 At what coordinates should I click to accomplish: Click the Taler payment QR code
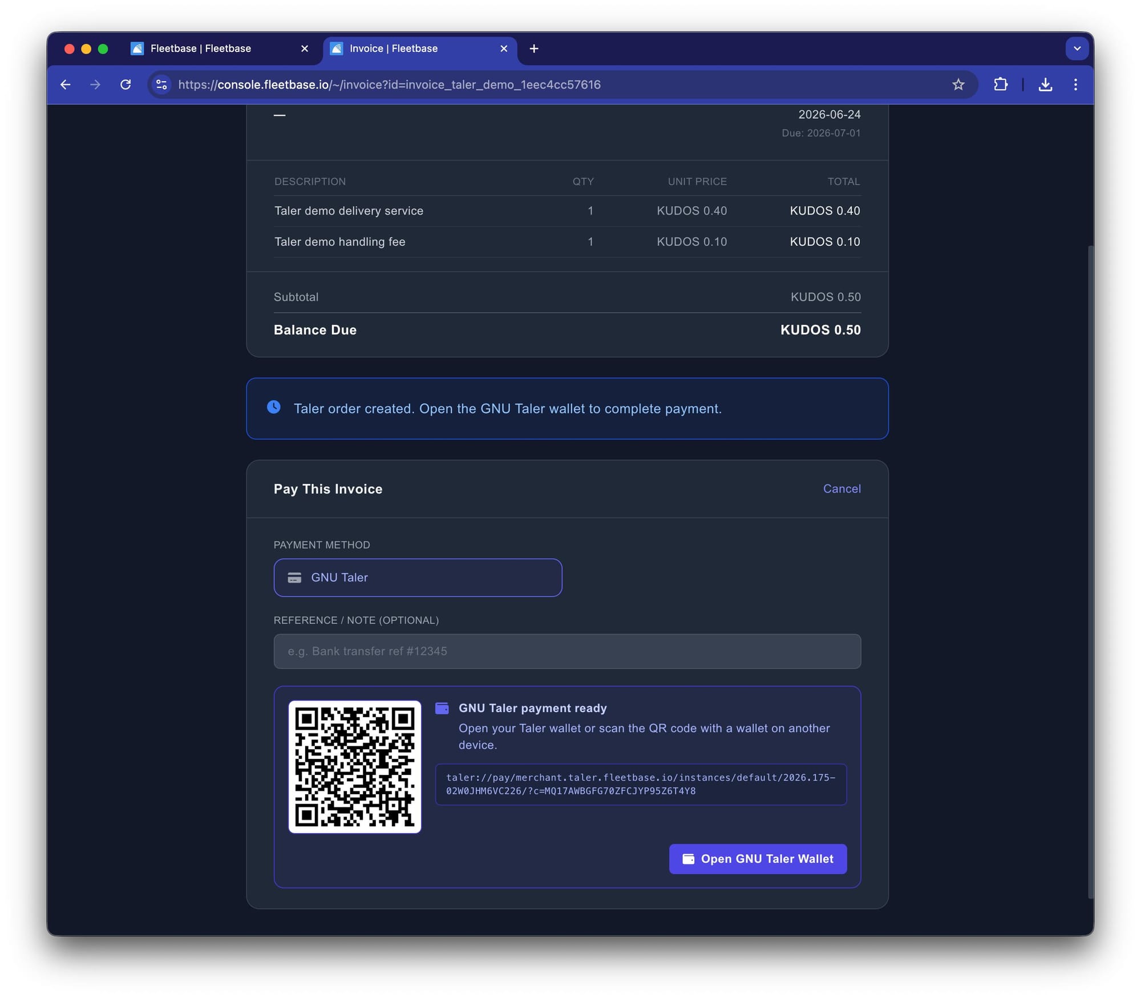(355, 766)
